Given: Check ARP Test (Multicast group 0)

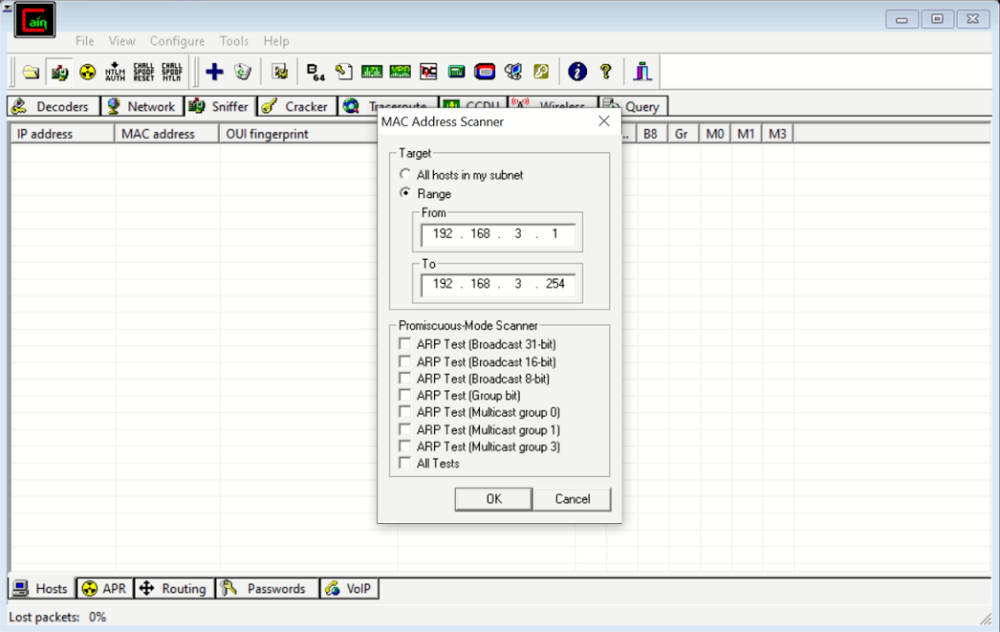Looking at the screenshot, I should (405, 412).
